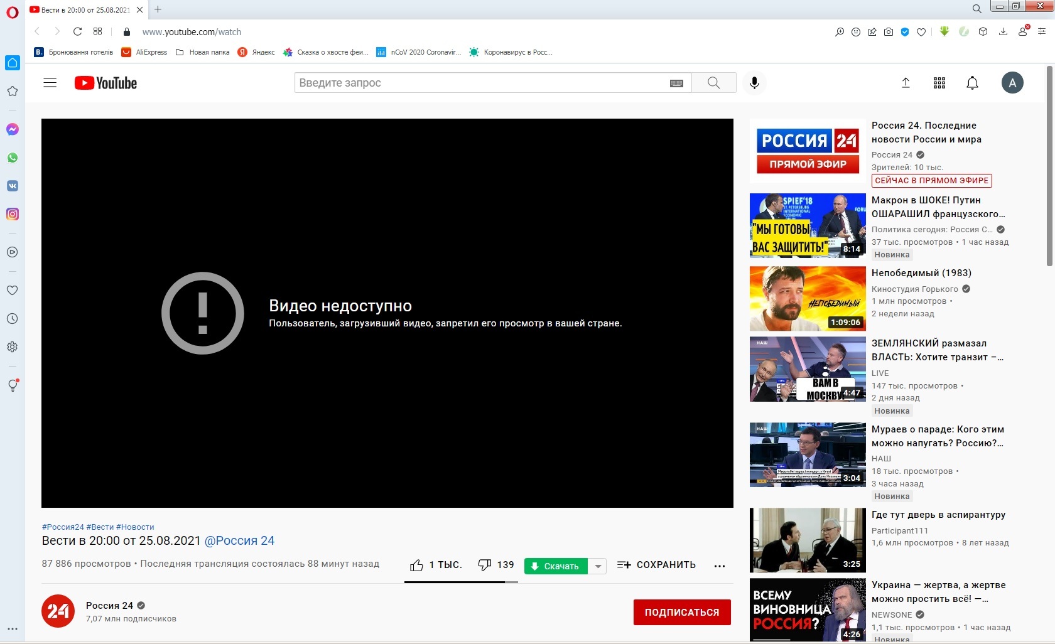Click the page vertical scrollbar

[1049, 166]
